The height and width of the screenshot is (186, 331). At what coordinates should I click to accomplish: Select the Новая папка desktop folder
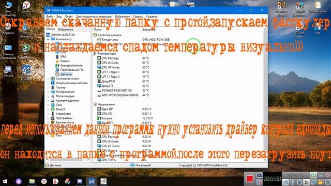point(318,7)
